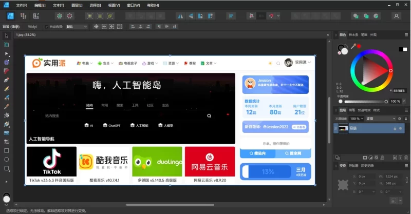Screen dimensions: 411x214
Task: Switch to the 导航器 panel tab
Action: click(x=353, y=166)
